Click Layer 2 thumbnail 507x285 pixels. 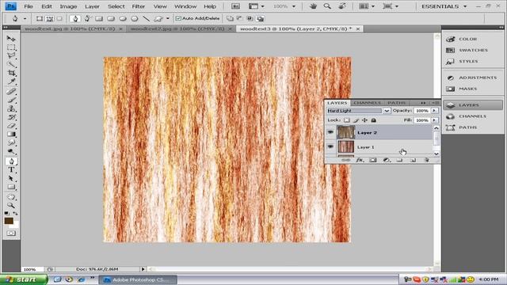[346, 132]
